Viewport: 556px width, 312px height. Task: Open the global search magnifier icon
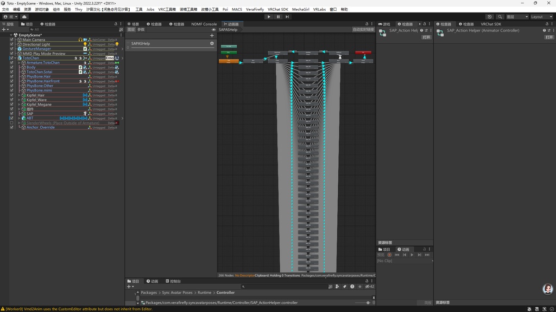click(500, 17)
